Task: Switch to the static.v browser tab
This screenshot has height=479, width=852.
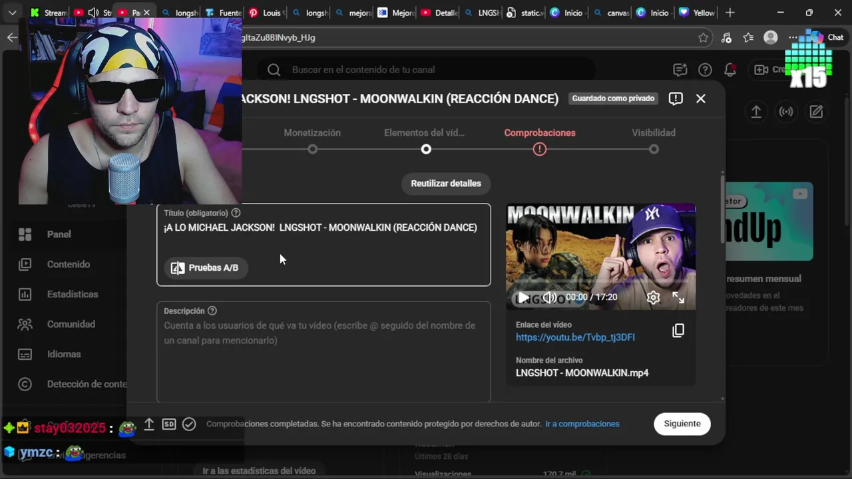Action: [525, 13]
